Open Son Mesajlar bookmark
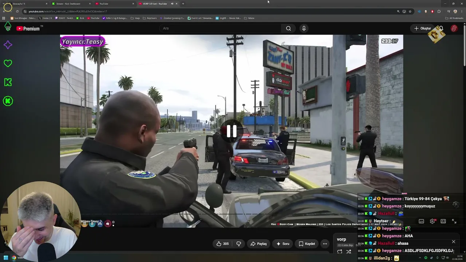Image resolution: width=466 pixels, height=262 pixels. [23, 18]
